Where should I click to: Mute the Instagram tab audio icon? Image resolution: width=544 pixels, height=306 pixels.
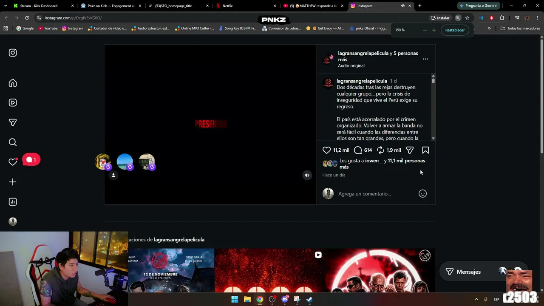pyautogui.click(x=402, y=6)
